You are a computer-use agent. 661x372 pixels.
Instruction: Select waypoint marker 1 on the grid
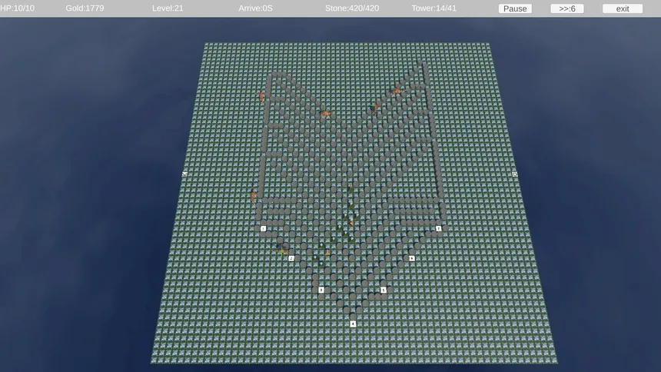click(263, 228)
